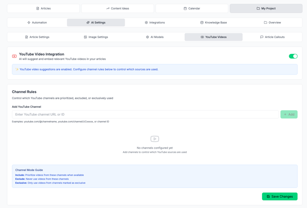Click the video placeholder icon in empty state
This screenshot has height=208, width=307.
coord(154,139)
